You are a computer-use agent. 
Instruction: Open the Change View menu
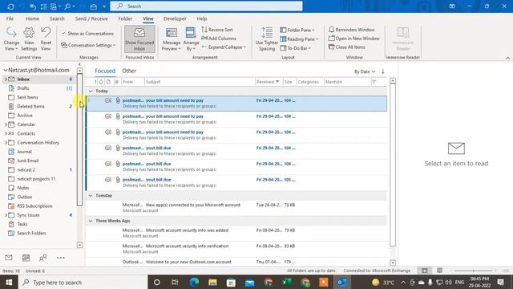coord(11,39)
